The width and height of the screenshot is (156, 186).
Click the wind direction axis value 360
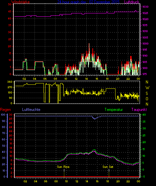[x=10, y=82]
